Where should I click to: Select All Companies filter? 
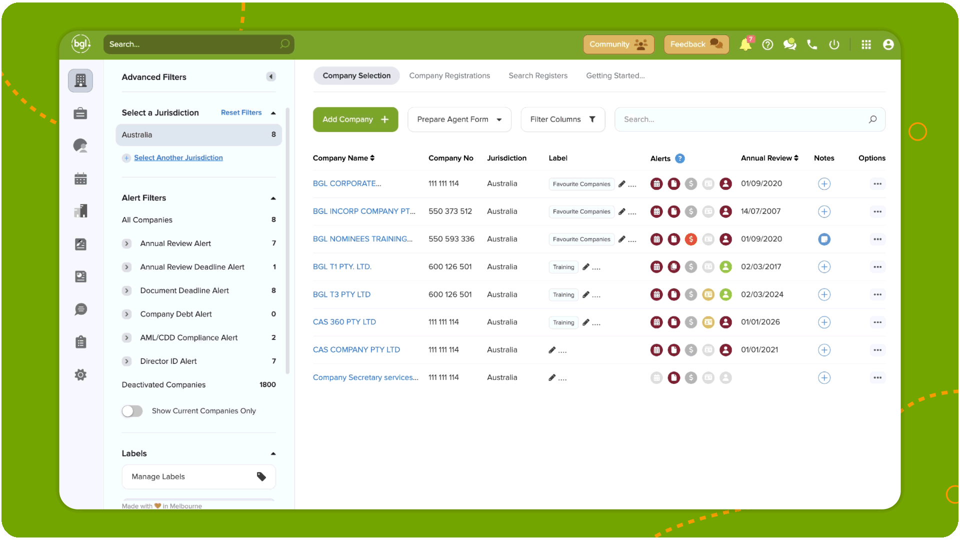click(198, 220)
